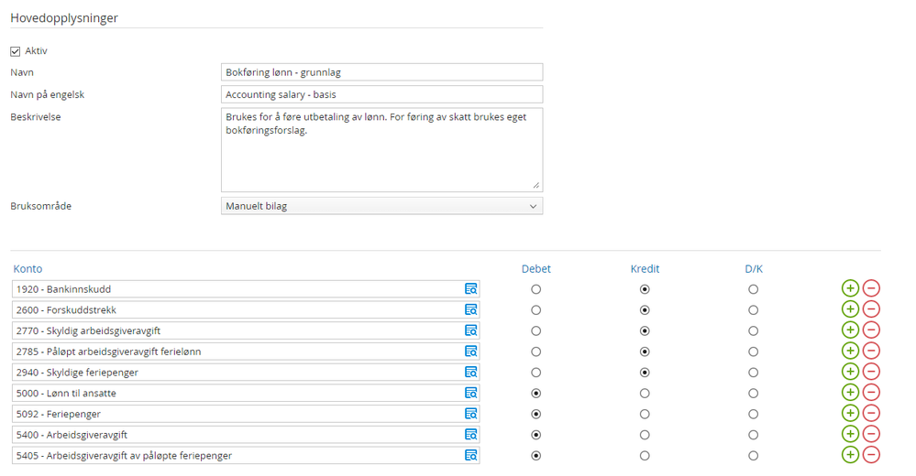Open lookup for 5405 Arbeidsgiveravgift av påløpte feriepenger
The height and width of the screenshot is (476, 916).
[x=471, y=456]
